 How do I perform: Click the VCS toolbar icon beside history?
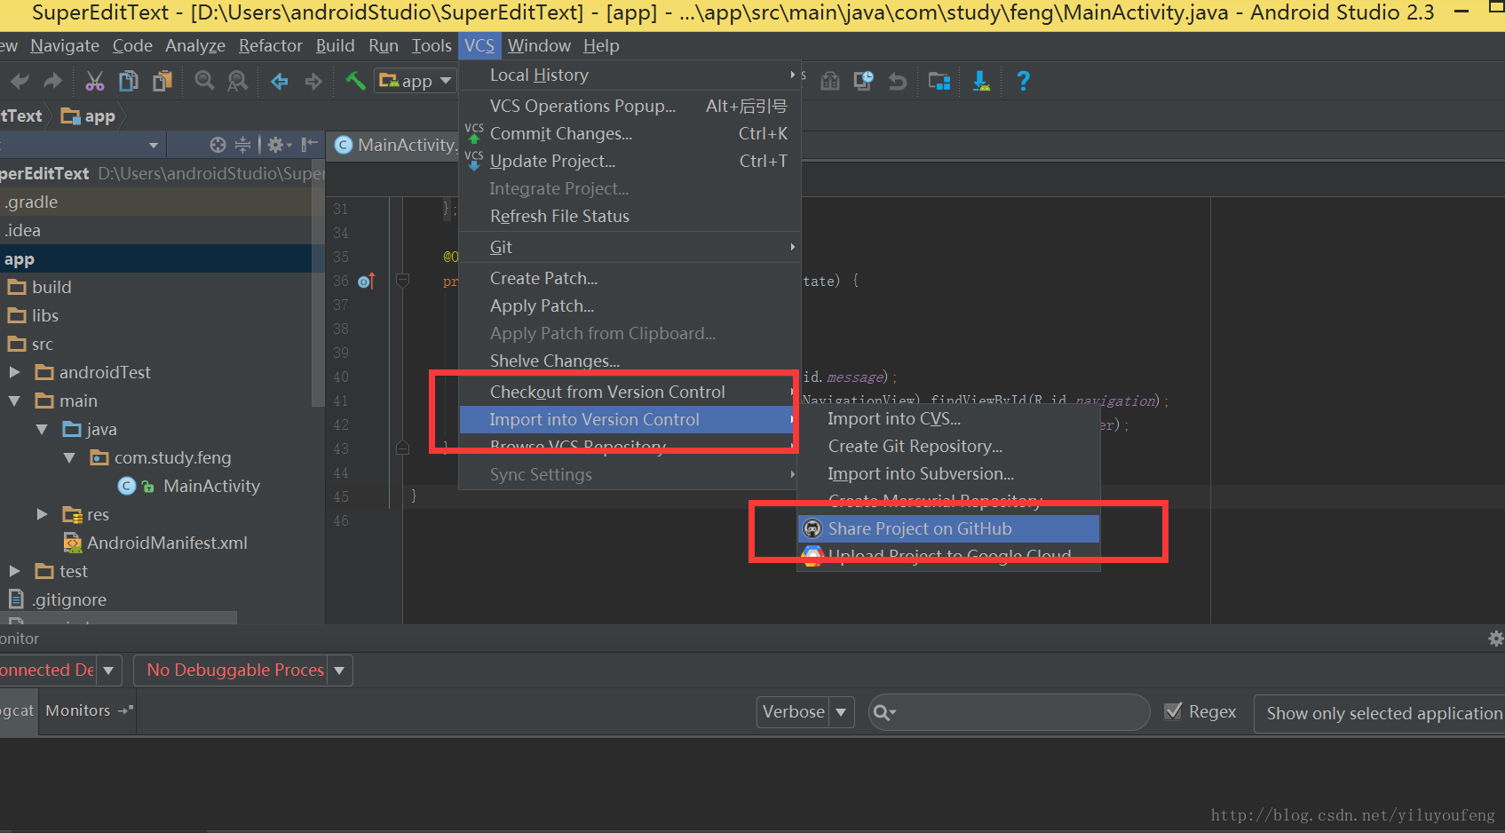tap(830, 82)
